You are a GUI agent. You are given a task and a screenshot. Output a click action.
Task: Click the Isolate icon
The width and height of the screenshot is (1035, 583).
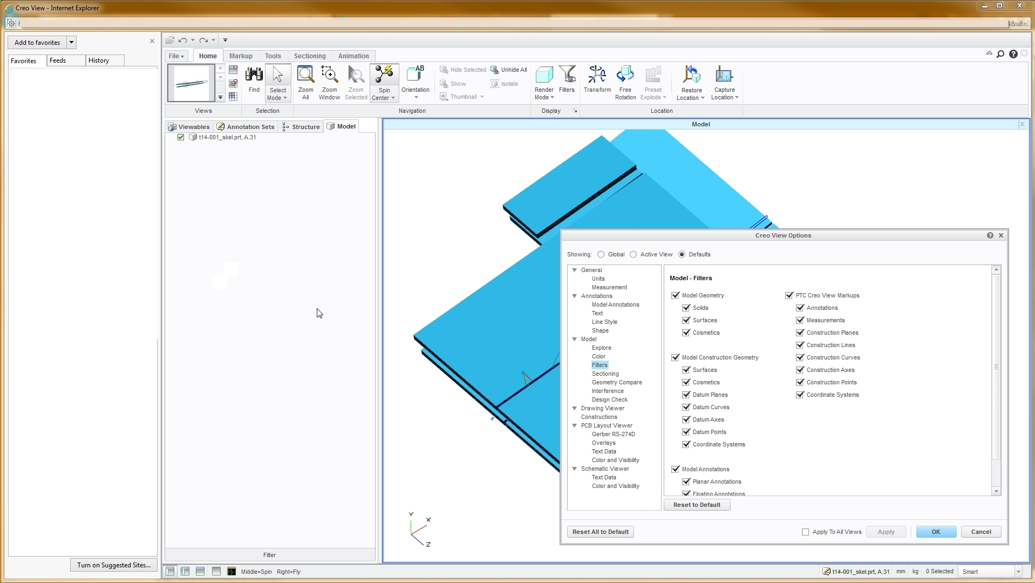505,84
